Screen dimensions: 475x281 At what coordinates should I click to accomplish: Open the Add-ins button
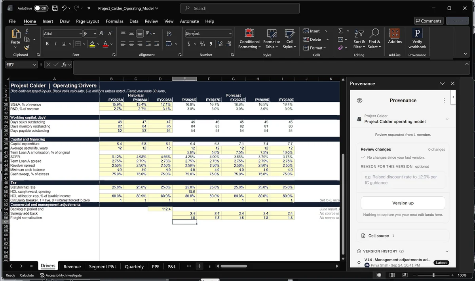coord(395,36)
